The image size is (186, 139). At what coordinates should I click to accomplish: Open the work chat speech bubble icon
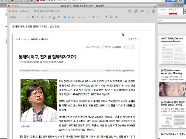tap(136, 11)
